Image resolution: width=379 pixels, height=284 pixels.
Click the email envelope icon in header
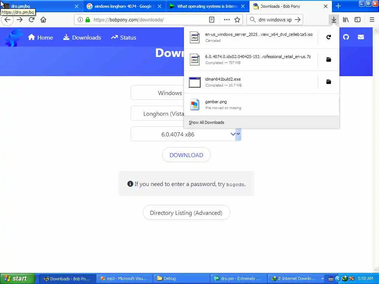pyautogui.click(x=361, y=37)
